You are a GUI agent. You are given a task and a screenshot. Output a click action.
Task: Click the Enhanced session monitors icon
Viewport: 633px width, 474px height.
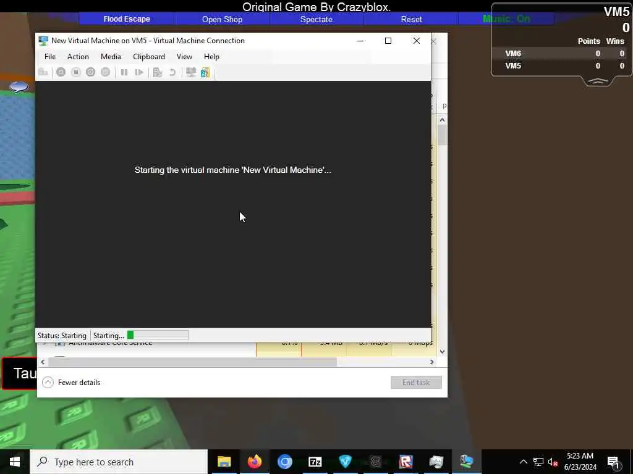tap(191, 73)
